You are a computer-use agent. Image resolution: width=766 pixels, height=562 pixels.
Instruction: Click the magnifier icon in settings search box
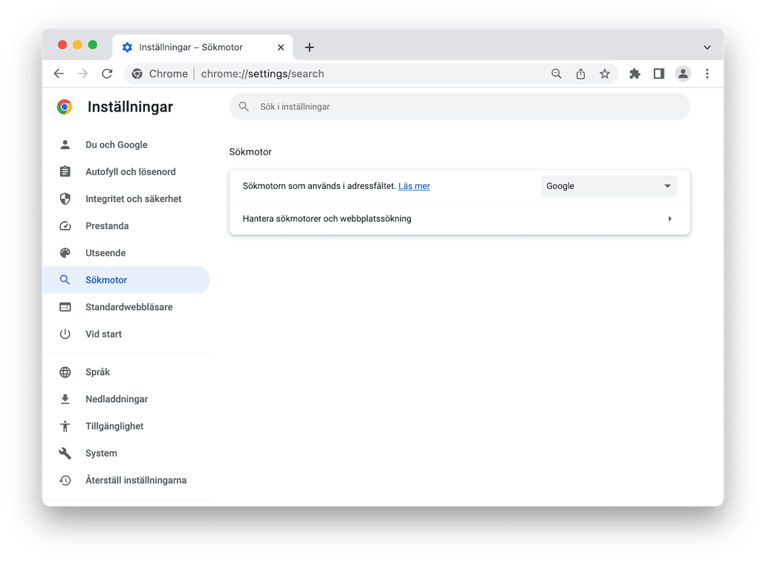click(244, 107)
